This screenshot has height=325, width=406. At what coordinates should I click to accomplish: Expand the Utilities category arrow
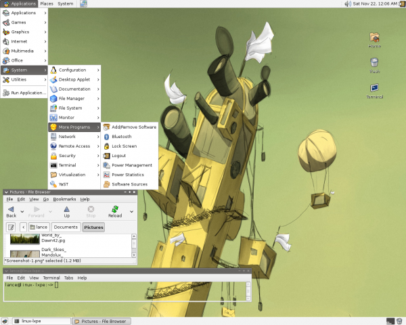(x=45, y=80)
